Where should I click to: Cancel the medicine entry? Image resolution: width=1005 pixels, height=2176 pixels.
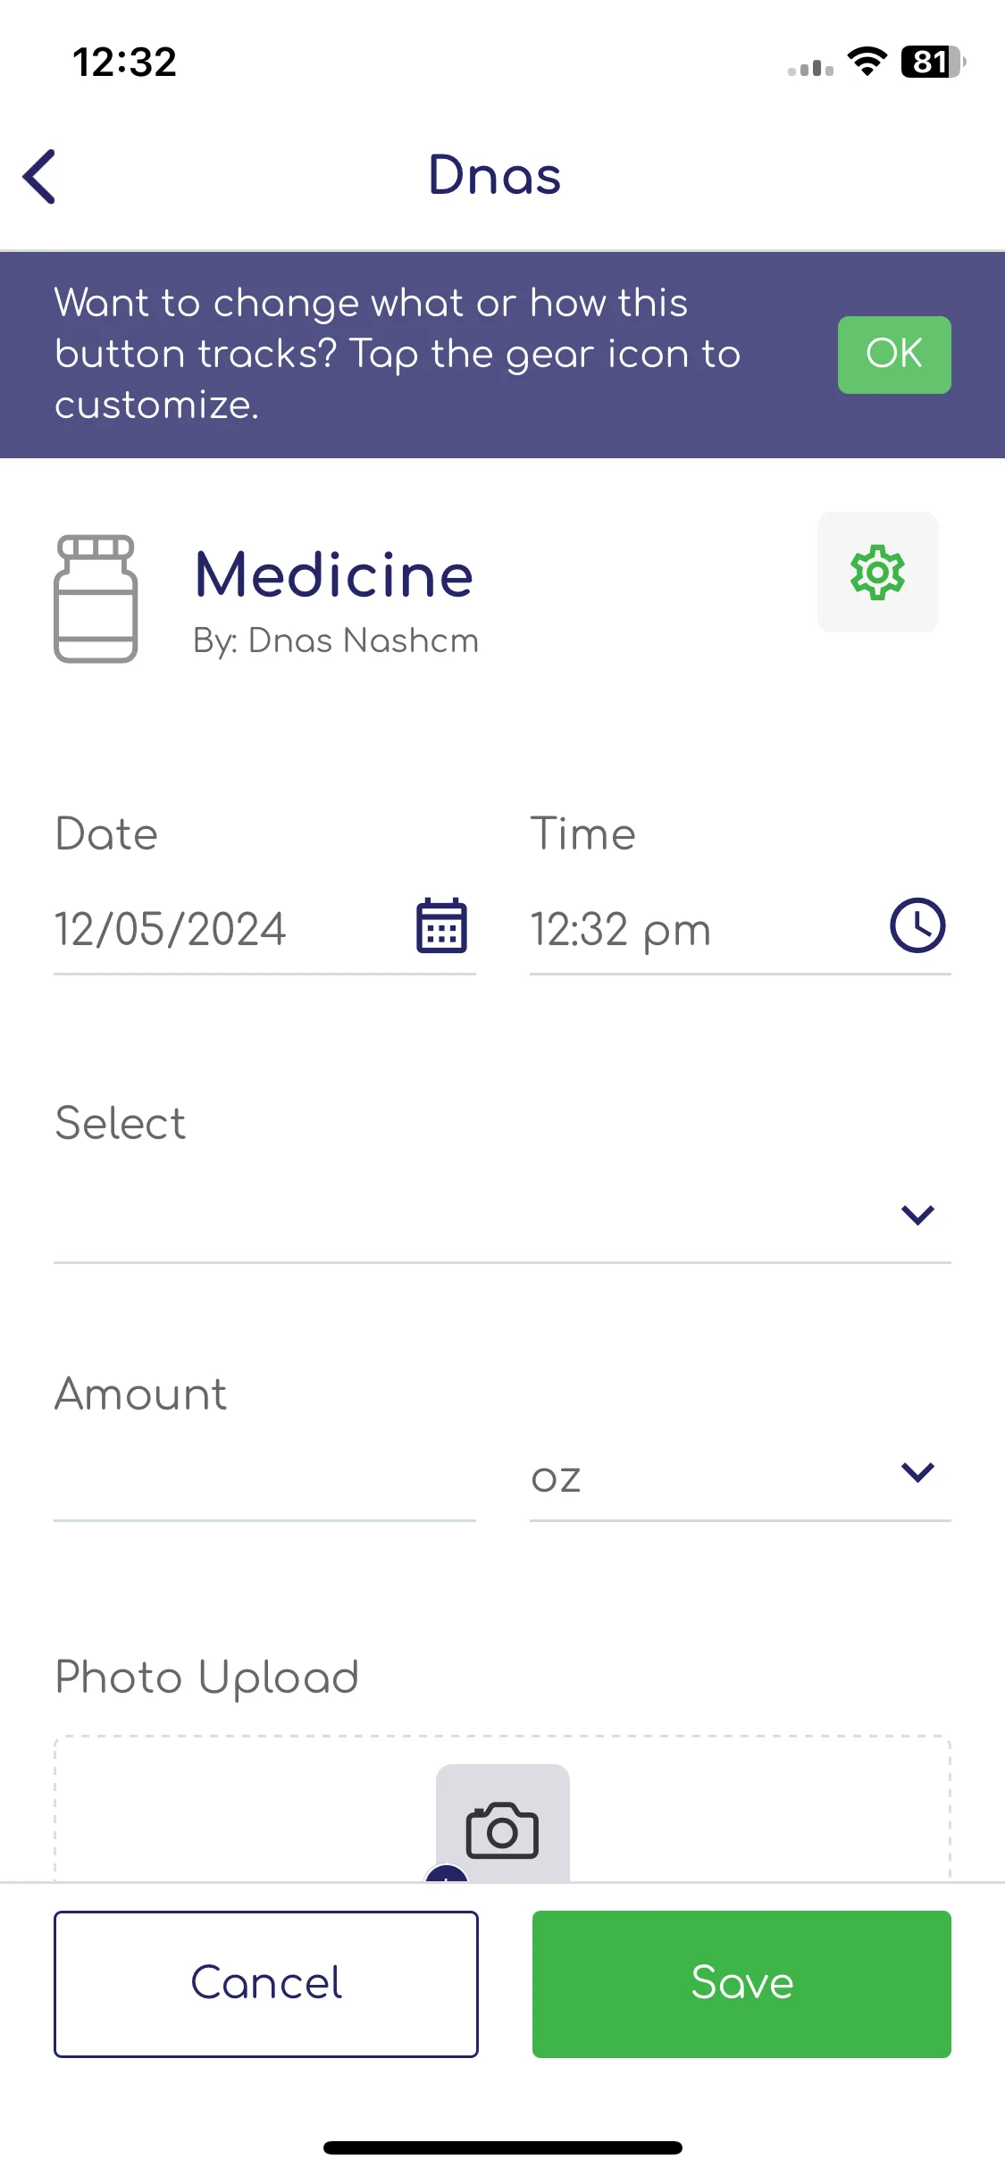coord(266,1984)
